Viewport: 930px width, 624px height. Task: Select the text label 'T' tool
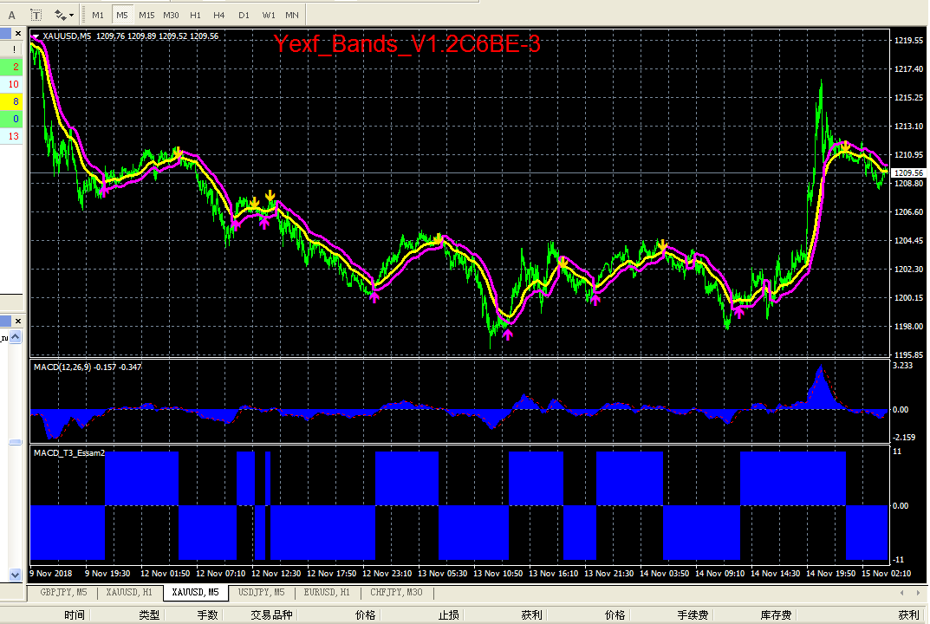click(x=36, y=16)
